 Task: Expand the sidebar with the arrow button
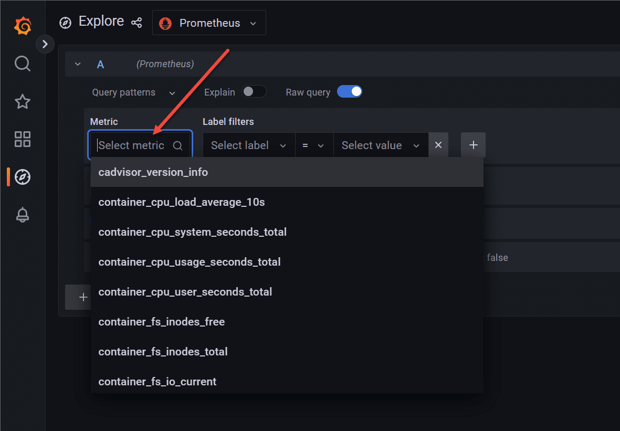pos(45,44)
